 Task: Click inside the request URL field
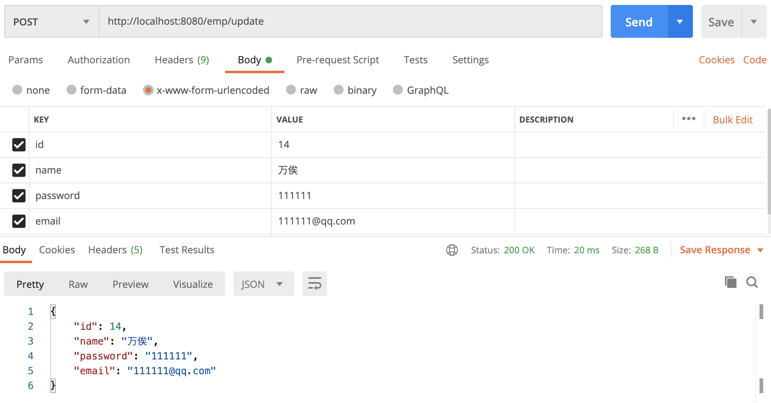pos(349,21)
